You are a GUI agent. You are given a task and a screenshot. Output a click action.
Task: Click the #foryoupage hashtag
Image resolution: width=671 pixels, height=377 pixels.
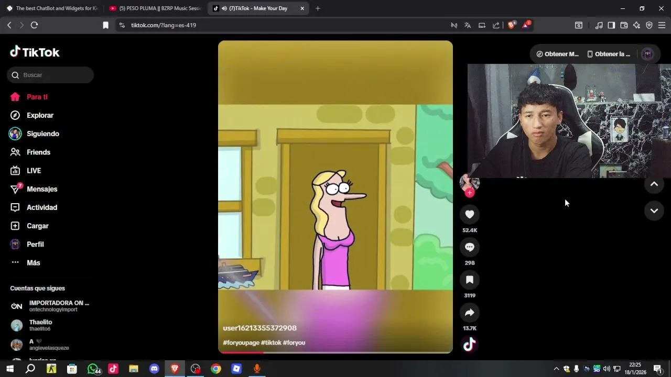(x=241, y=342)
